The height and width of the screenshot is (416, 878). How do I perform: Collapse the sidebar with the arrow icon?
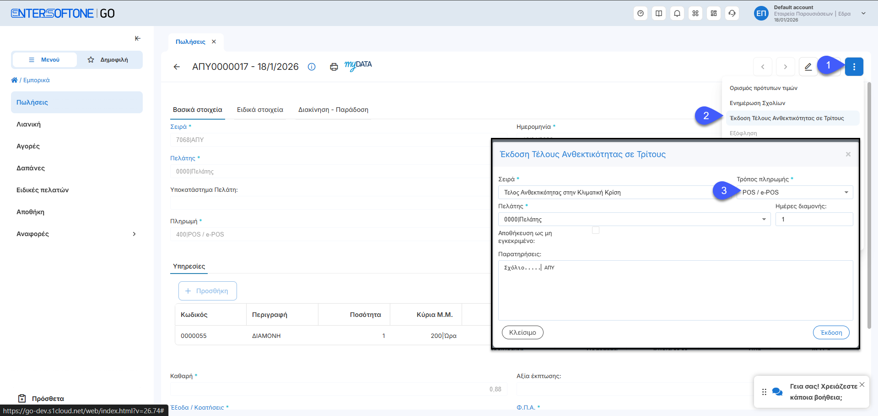(x=137, y=38)
